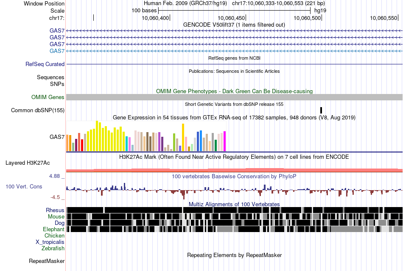Click the 4.88 upper scale value

pyautogui.click(x=54, y=176)
